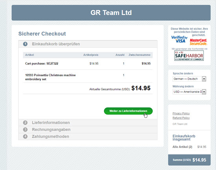The width and height of the screenshot is (216, 170).
Task: Click the Verified by VISA logo
Action: [179, 39]
